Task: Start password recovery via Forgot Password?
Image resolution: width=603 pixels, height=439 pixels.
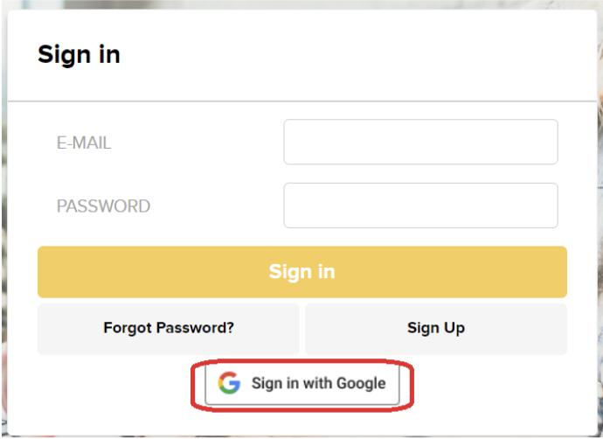Action: click(x=169, y=328)
